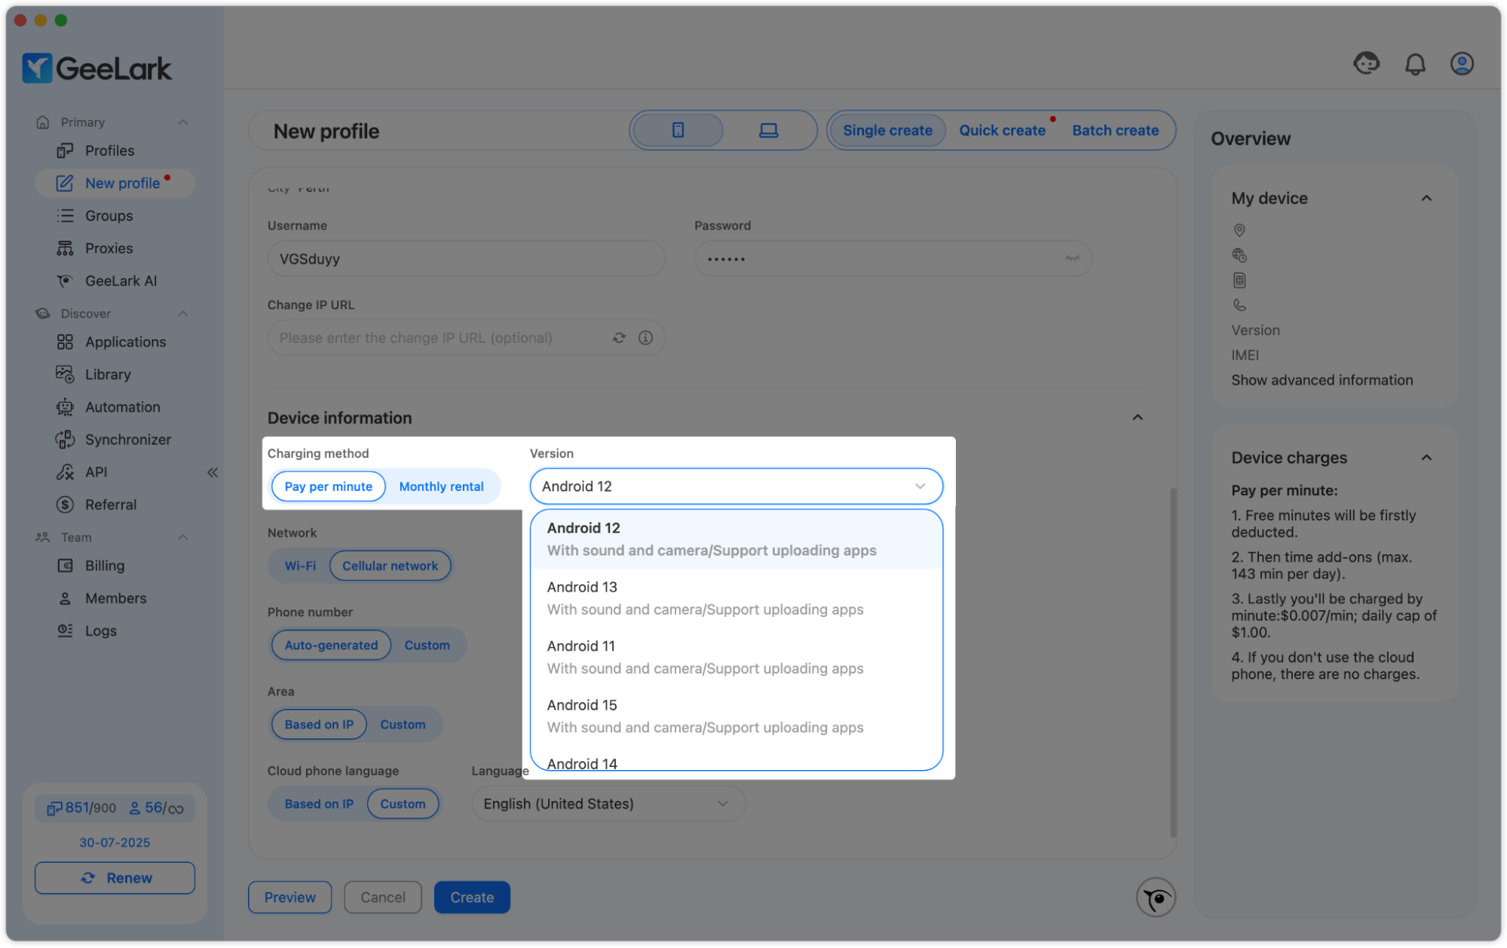Viewport: 1507px width, 948px height.
Task: Click the info icon beside Change IP URL
Action: tap(645, 338)
